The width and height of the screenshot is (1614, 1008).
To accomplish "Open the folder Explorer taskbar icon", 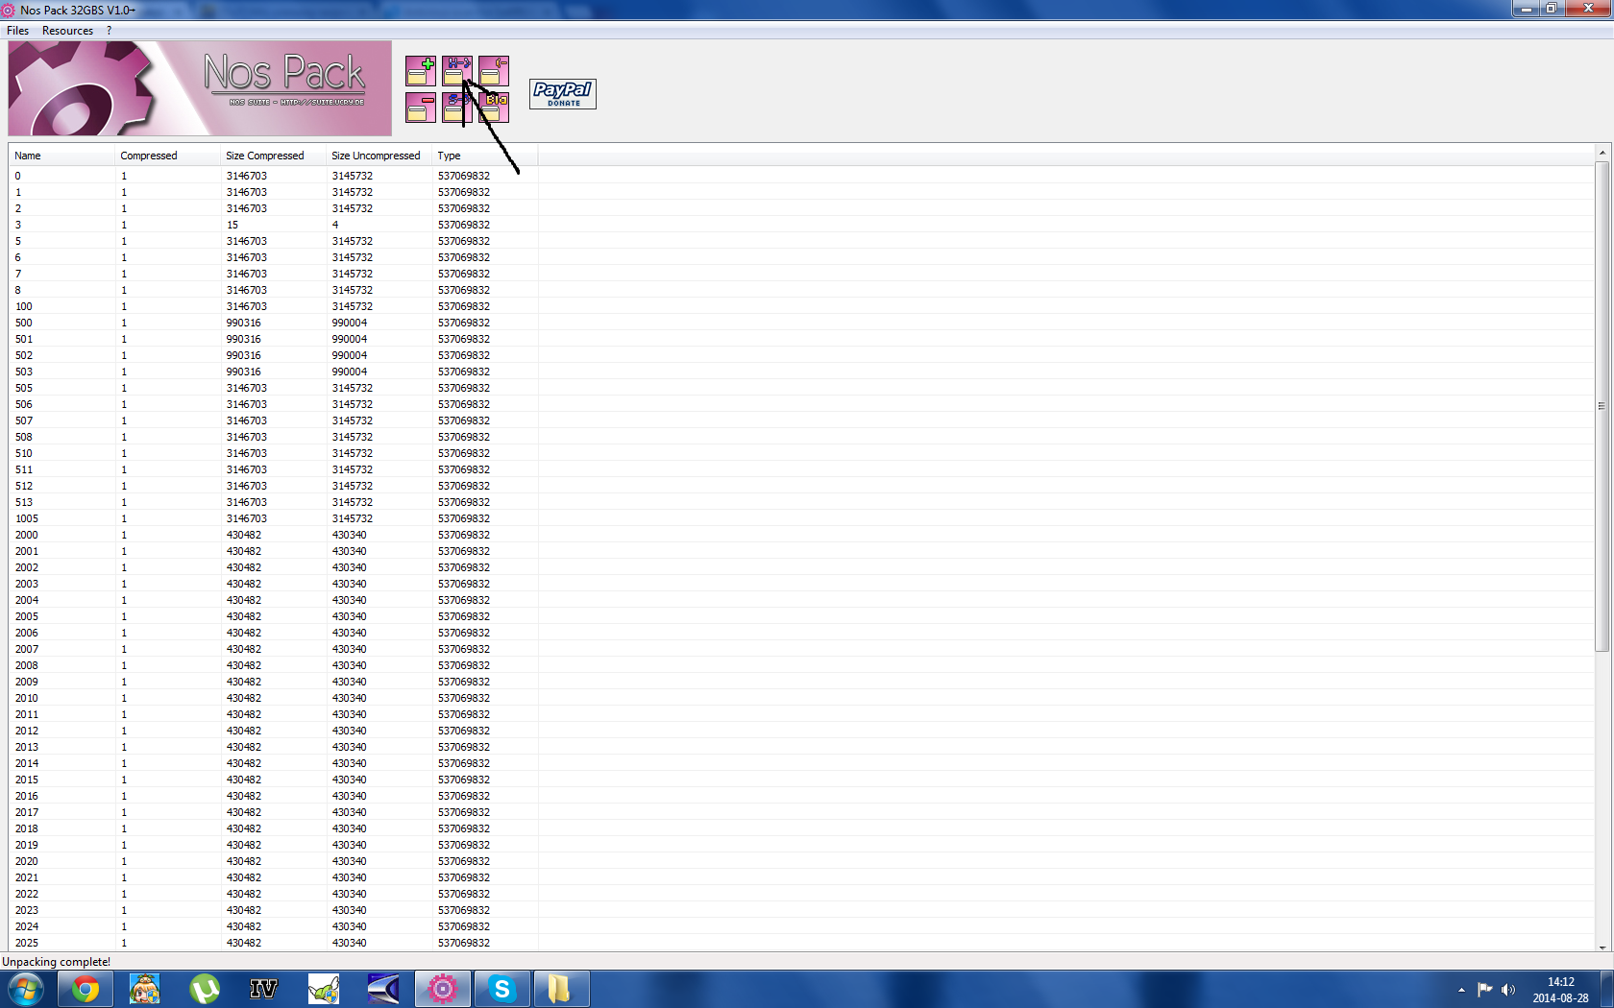I will coord(562,989).
